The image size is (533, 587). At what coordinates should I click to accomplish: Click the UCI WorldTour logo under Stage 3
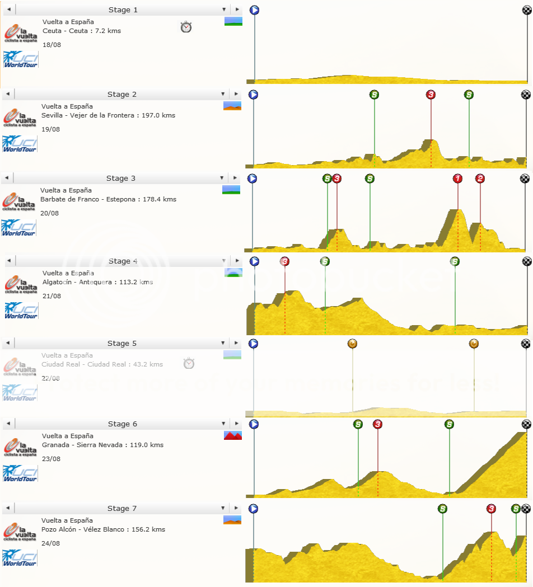point(20,227)
